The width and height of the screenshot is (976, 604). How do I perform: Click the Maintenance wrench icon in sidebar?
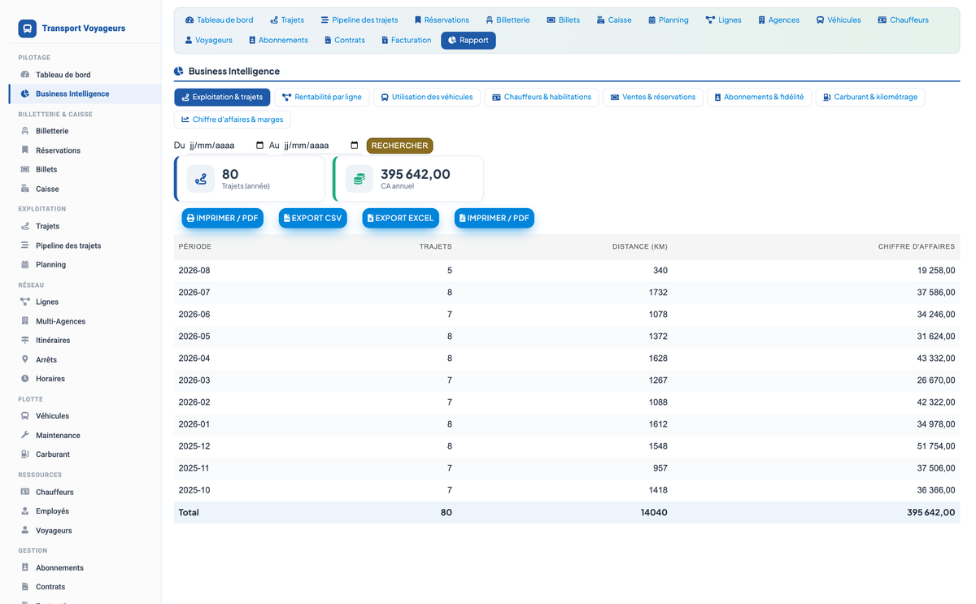[25, 435]
